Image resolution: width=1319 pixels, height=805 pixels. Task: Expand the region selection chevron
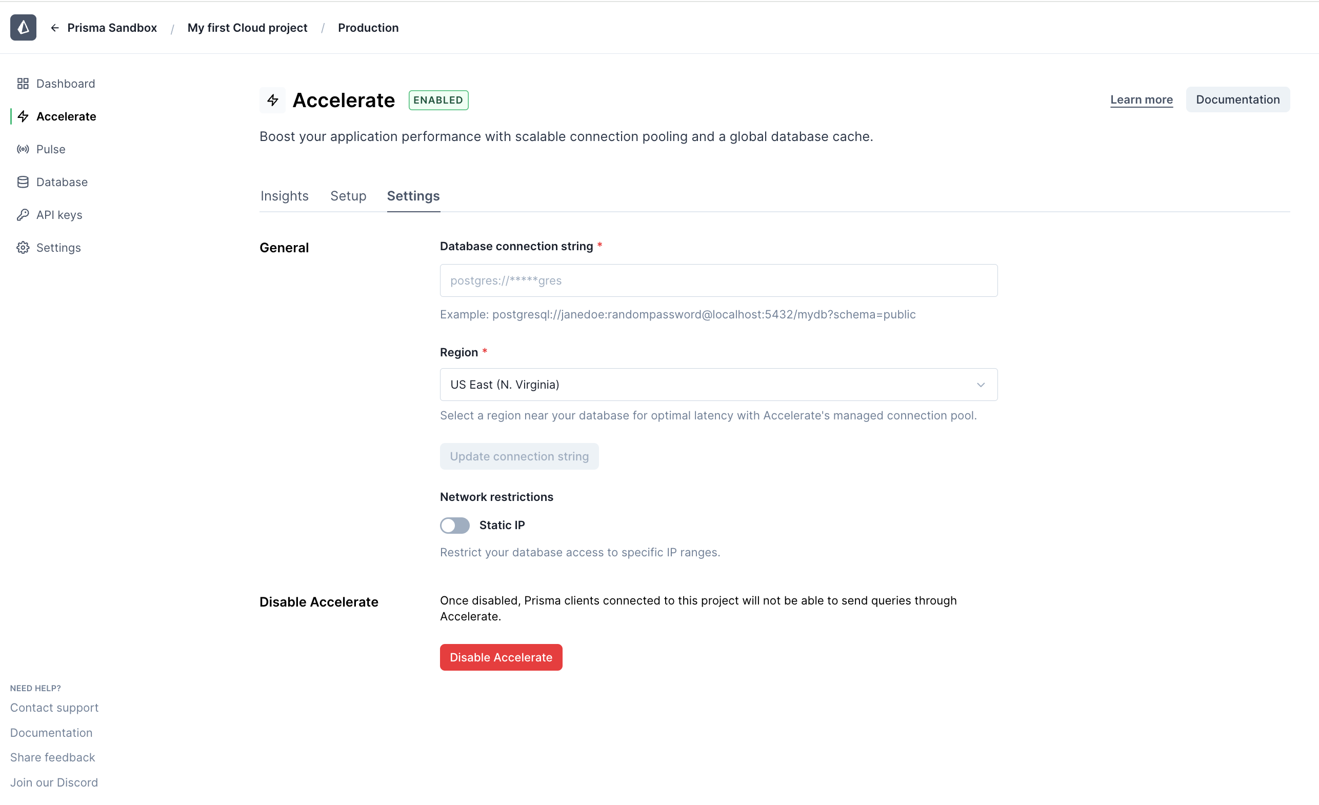click(981, 385)
